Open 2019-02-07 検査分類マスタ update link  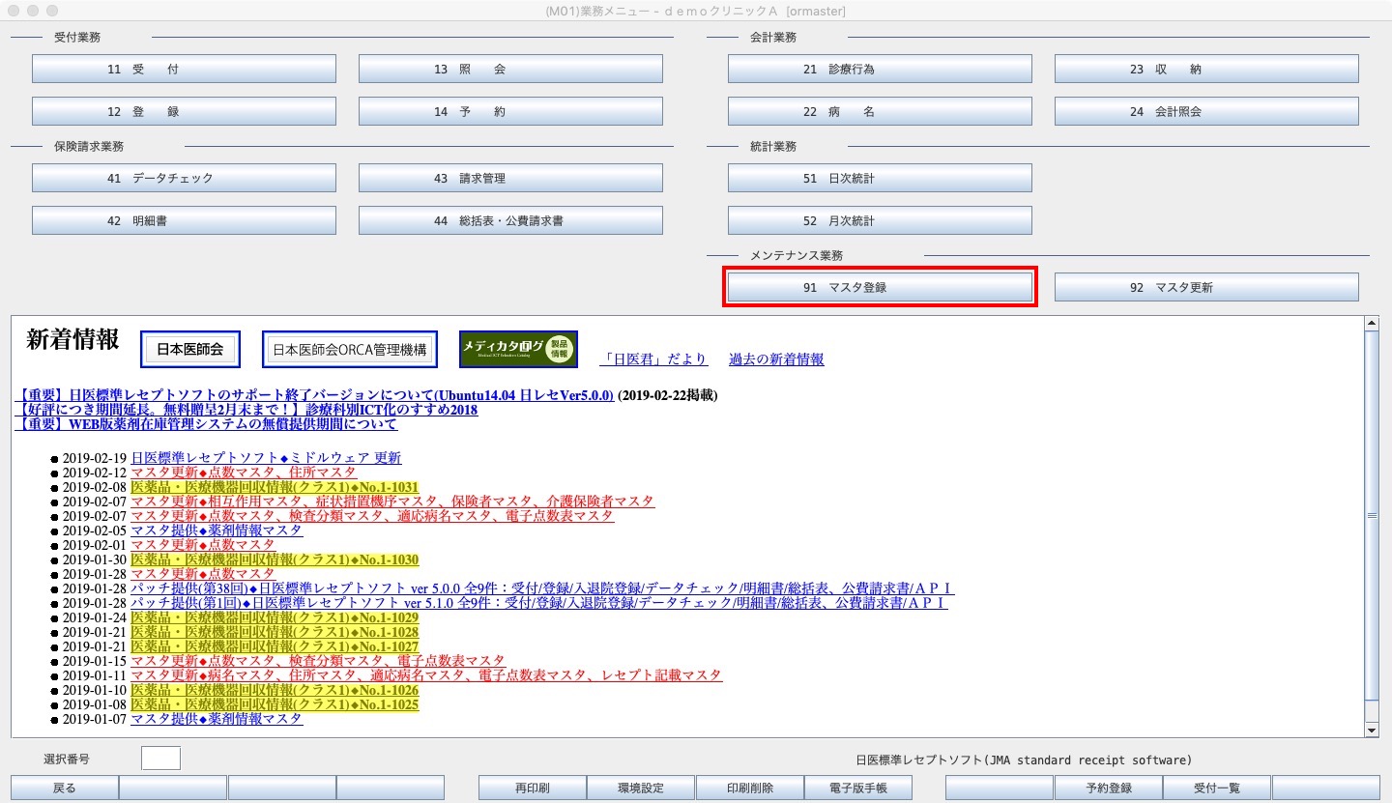pyautogui.click(x=372, y=516)
